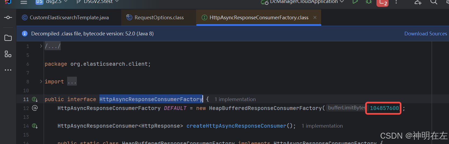Click the folded import ellipsis
449x144 pixels.
click(72, 82)
